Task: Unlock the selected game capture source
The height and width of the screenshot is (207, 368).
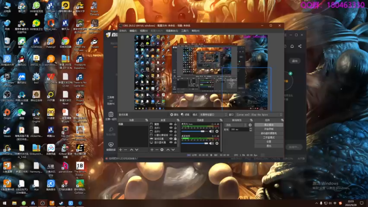Action: click(175, 139)
